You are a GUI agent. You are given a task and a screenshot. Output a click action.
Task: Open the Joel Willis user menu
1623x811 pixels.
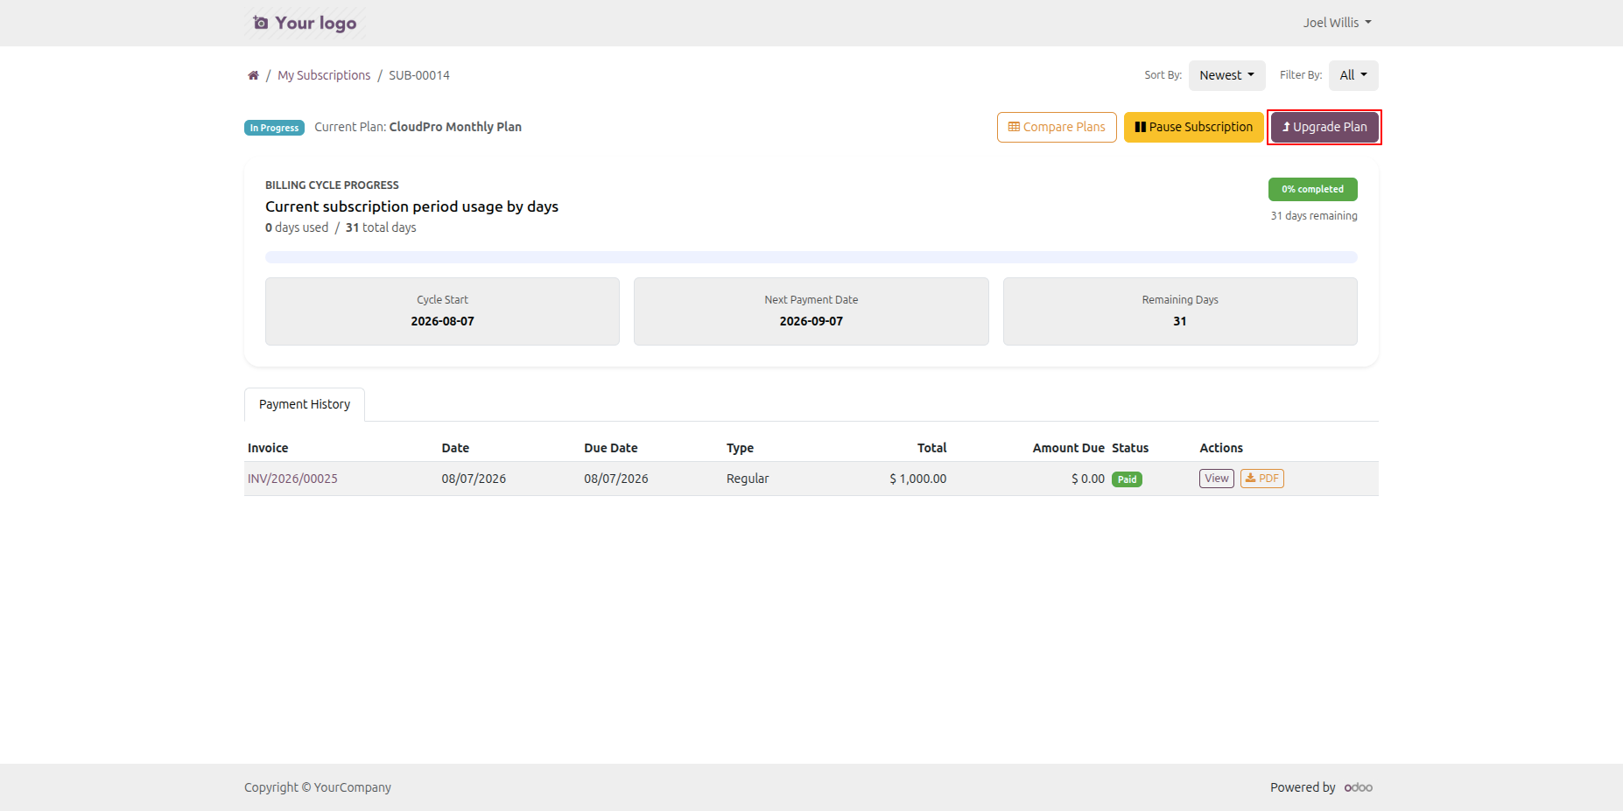pos(1337,23)
